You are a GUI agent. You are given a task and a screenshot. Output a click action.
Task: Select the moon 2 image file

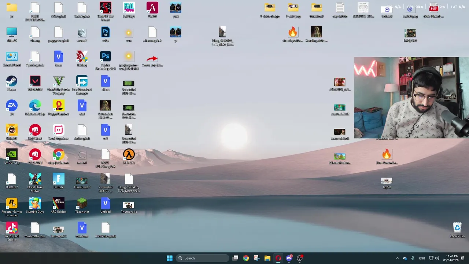coord(82,35)
